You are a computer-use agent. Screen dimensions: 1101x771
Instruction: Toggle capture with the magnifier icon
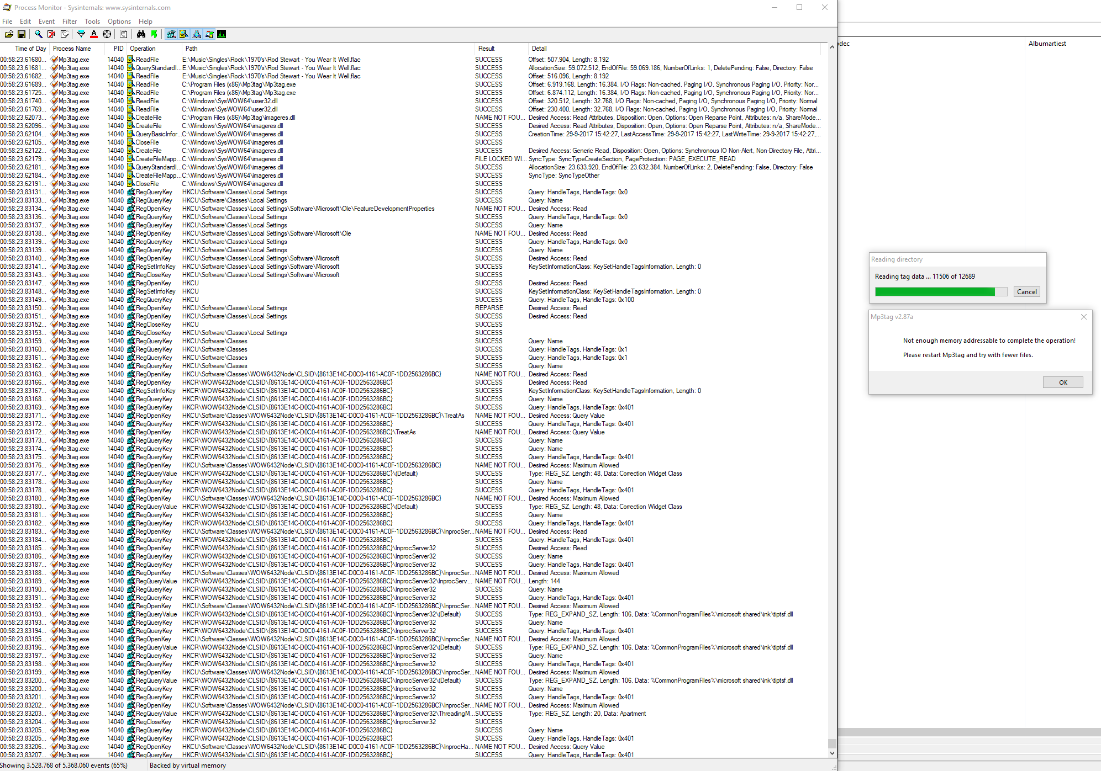click(38, 34)
